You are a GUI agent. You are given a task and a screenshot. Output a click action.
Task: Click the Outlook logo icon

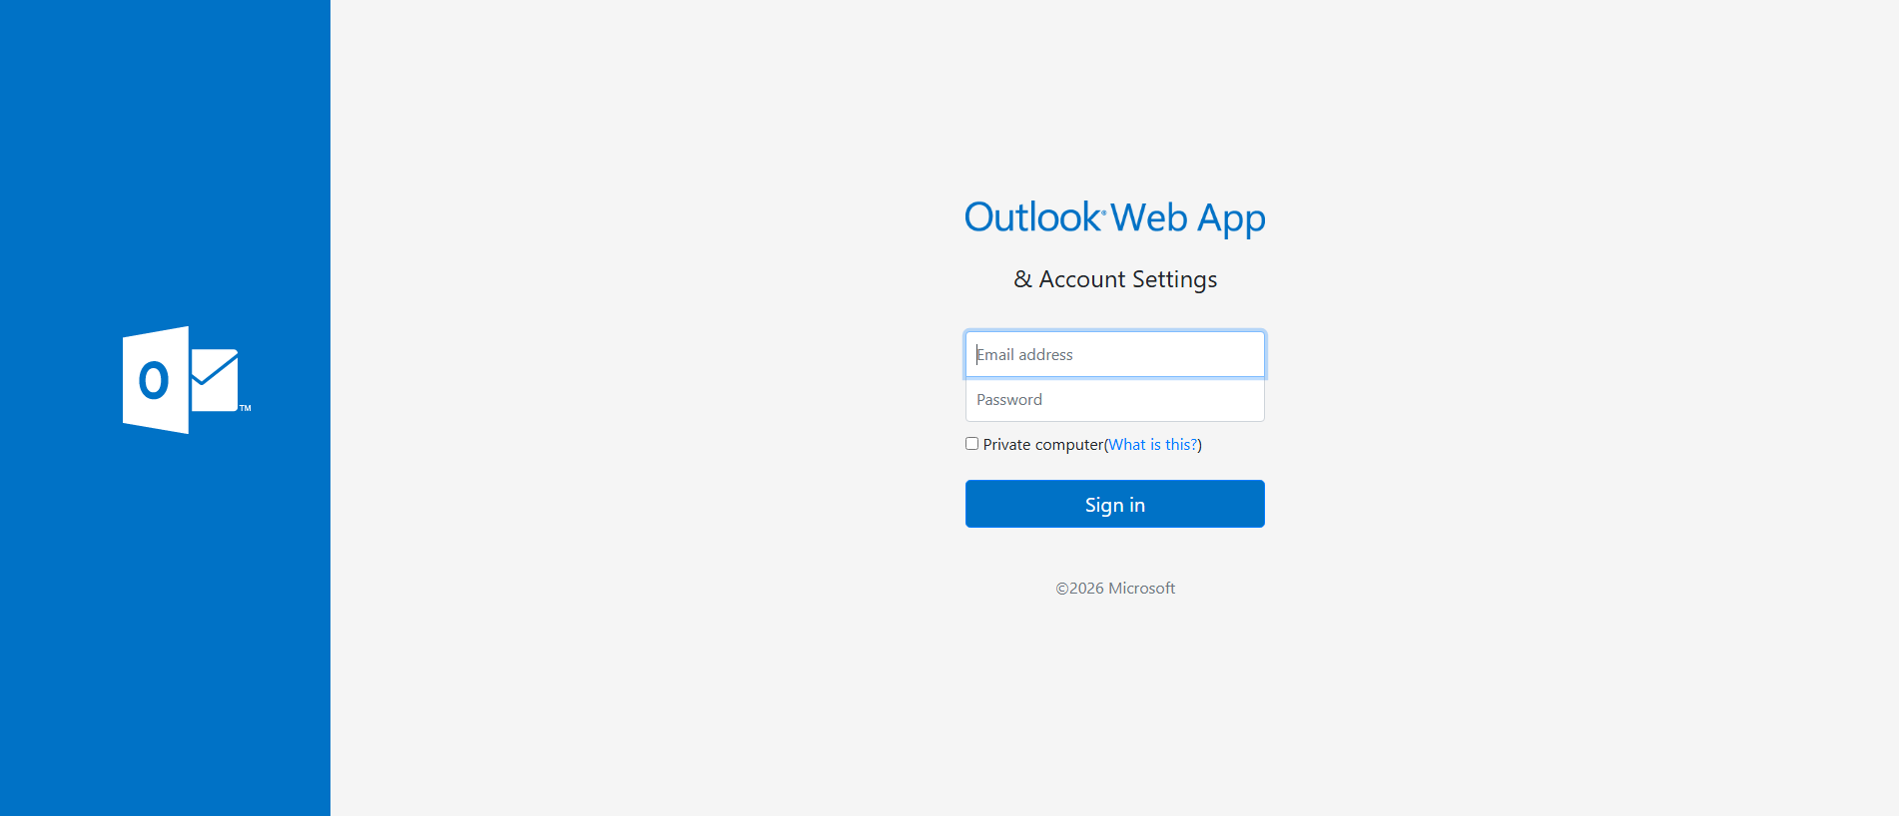click(187, 380)
